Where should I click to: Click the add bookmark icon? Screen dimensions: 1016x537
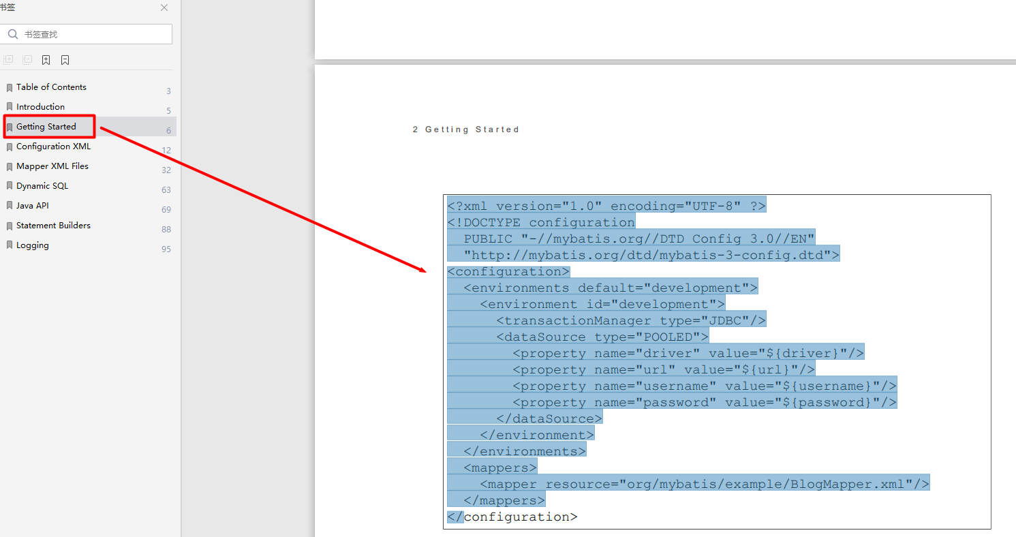pyautogui.click(x=46, y=60)
